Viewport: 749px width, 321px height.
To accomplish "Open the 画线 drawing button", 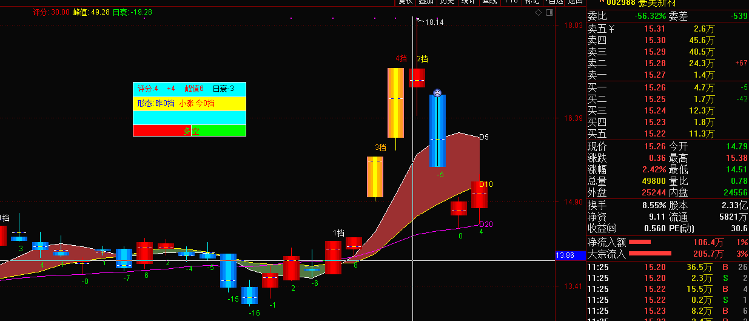I will 489,2.
